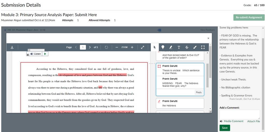Viewport: 265px width, 132px height.
Task: Expand viewer to full screen
Action: (143, 47)
